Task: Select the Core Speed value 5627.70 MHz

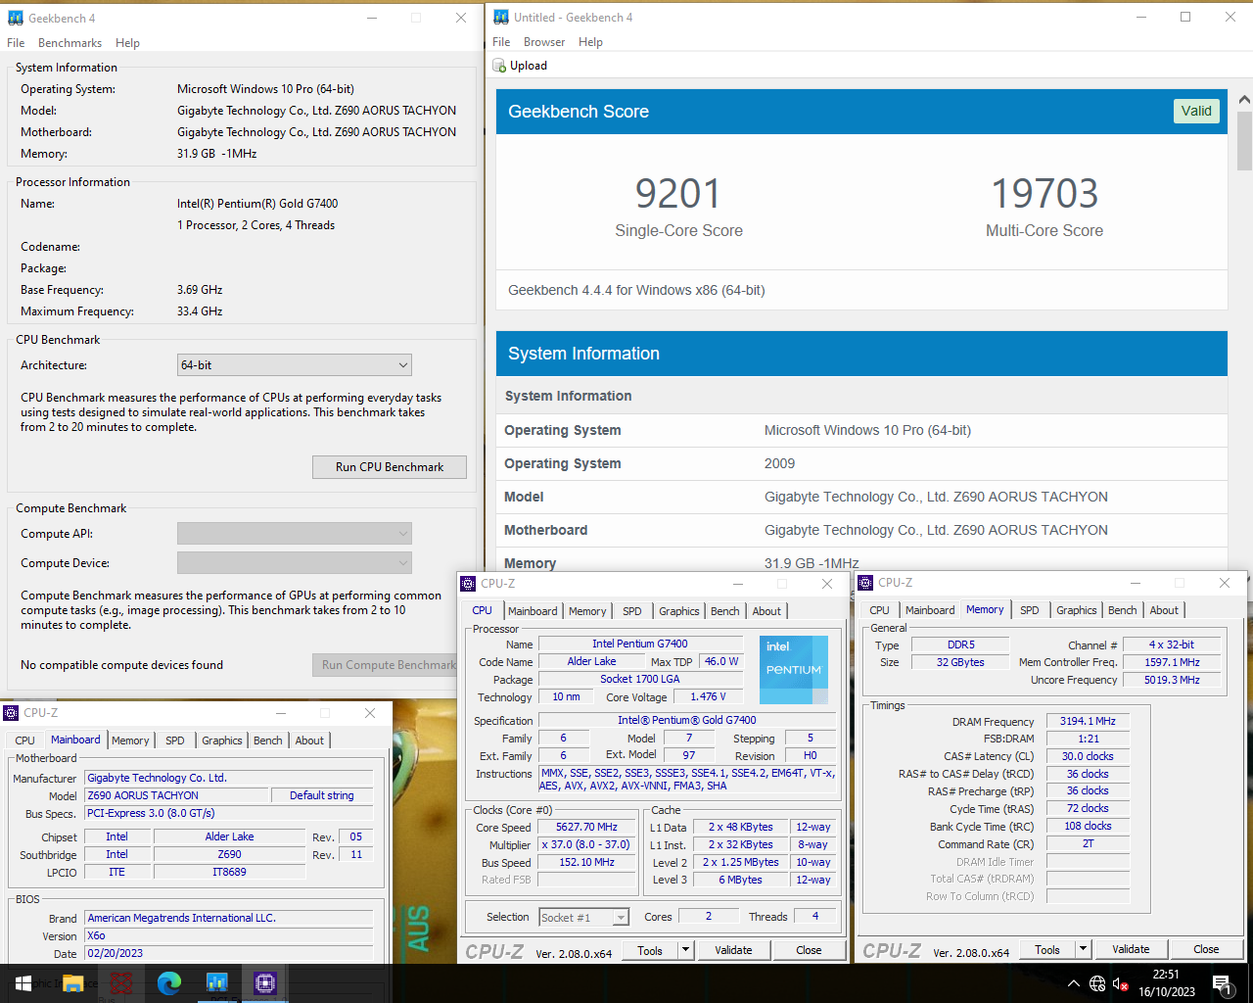Action: [x=586, y=827]
